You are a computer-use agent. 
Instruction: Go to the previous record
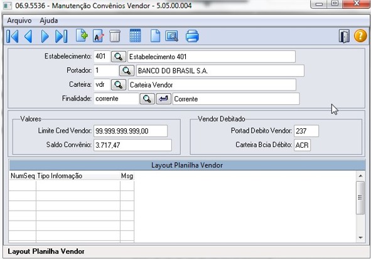[28, 36]
